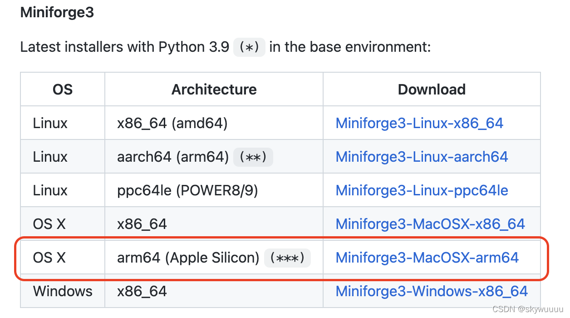This screenshot has width=570, height=318.
Task: Click the ppc64le (POWER8/9) architecture cell
Action: click(187, 190)
